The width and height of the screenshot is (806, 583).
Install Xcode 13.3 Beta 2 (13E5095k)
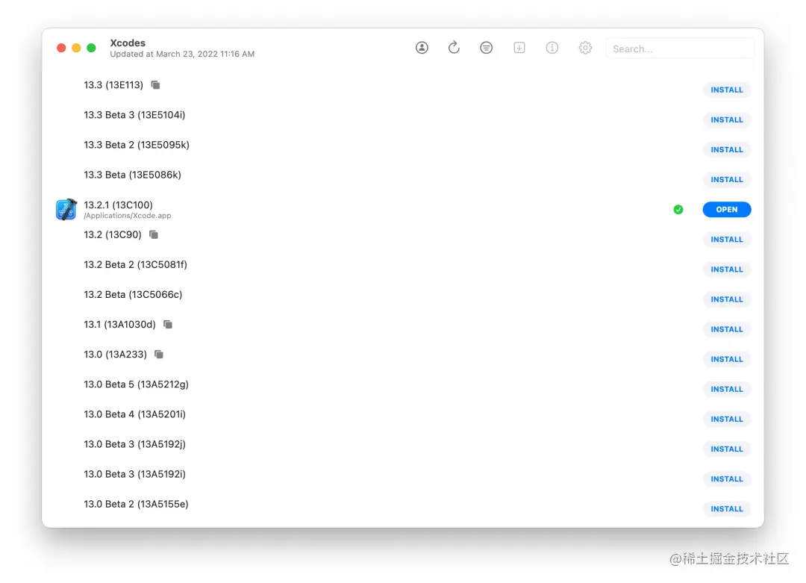(x=726, y=149)
